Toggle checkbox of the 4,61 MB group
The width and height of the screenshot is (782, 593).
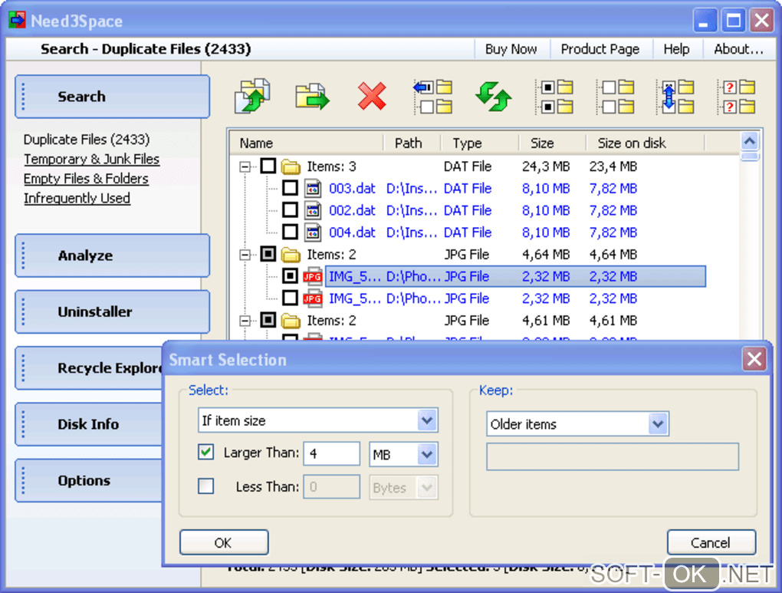[x=268, y=320]
